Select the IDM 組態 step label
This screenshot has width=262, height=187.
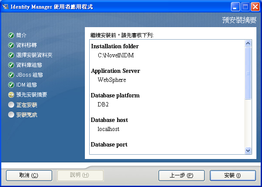(x=27, y=85)
